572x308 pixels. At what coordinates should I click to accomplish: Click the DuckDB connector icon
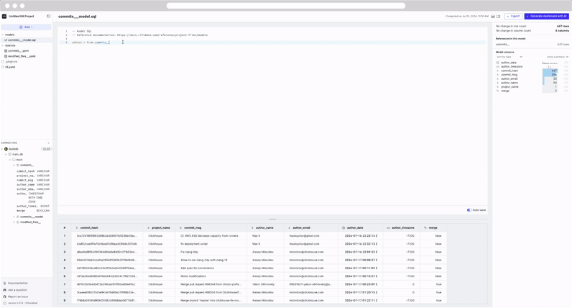pos(6,149)
